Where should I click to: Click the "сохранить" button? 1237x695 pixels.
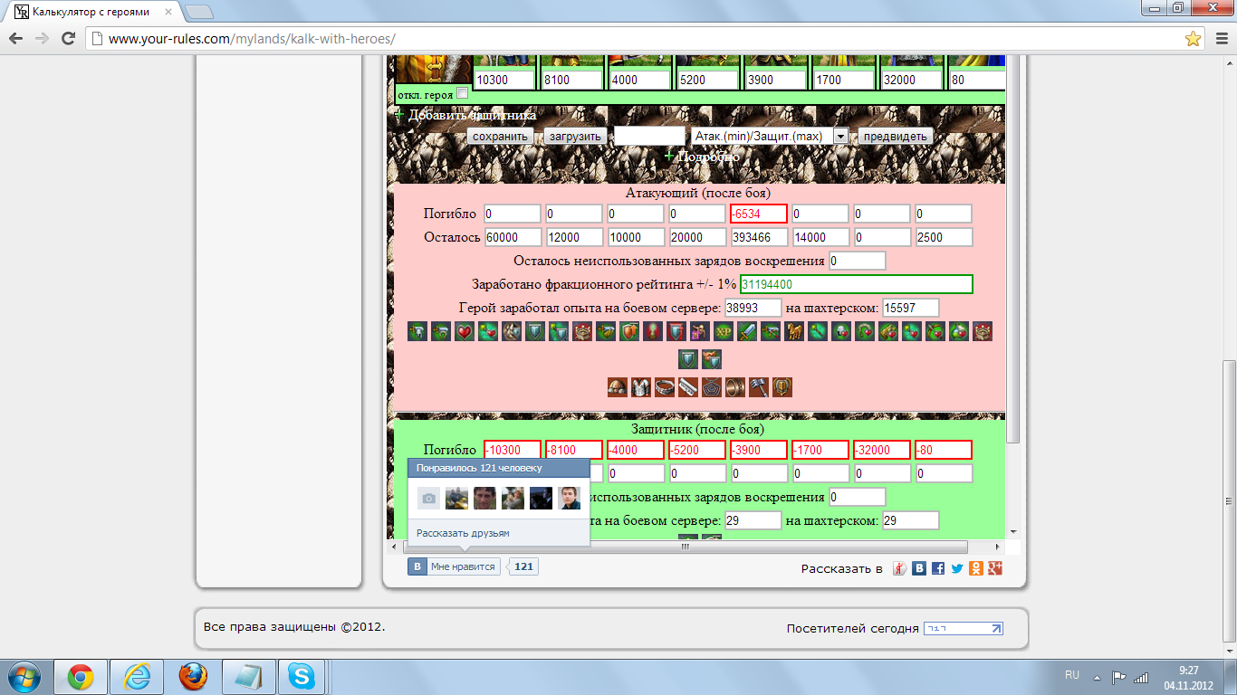pyautogui.click(x=500, y=137)
